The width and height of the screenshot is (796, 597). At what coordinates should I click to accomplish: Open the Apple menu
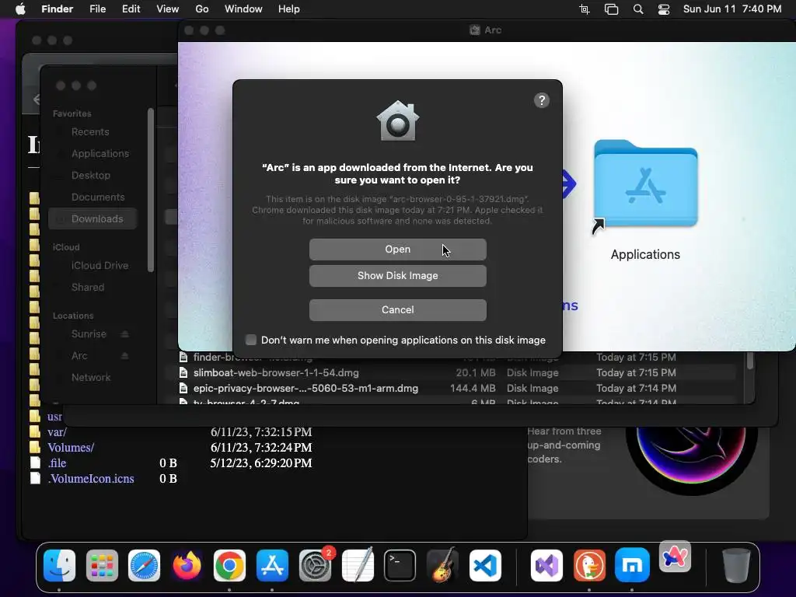(20, 9)
